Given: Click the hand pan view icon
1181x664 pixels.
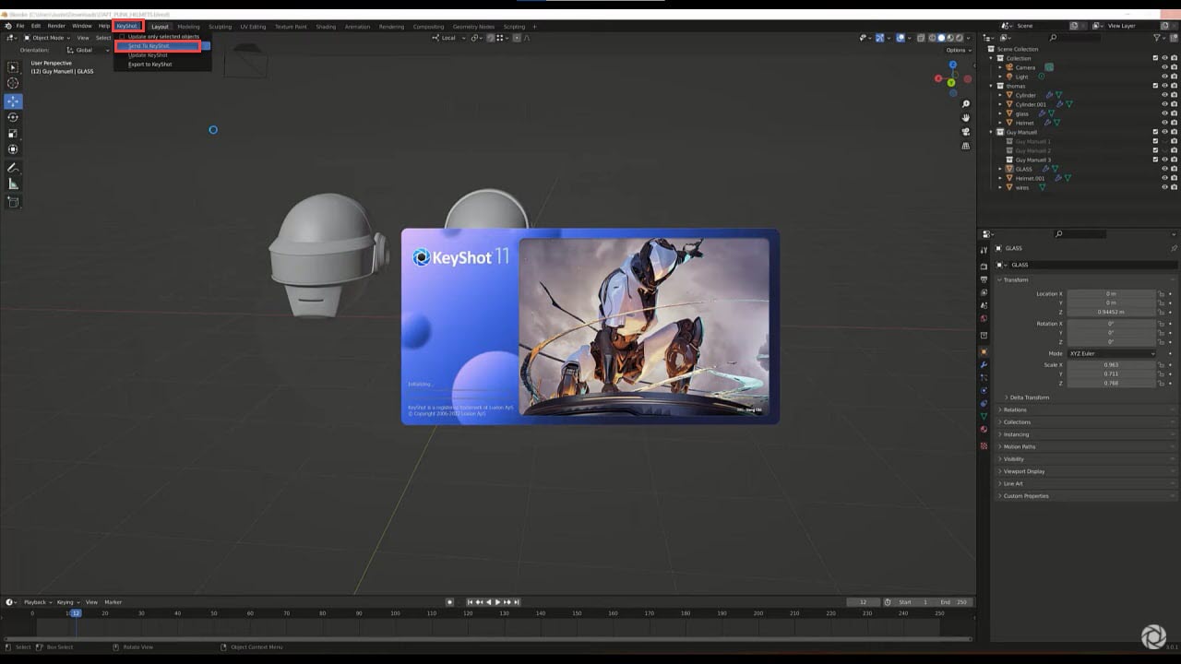Looking at the screenshot, I should point(965,117).
